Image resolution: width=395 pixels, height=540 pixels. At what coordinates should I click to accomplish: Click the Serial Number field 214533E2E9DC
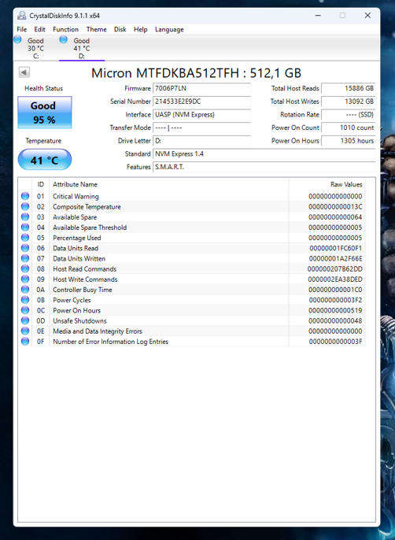[x=201, y=102]
